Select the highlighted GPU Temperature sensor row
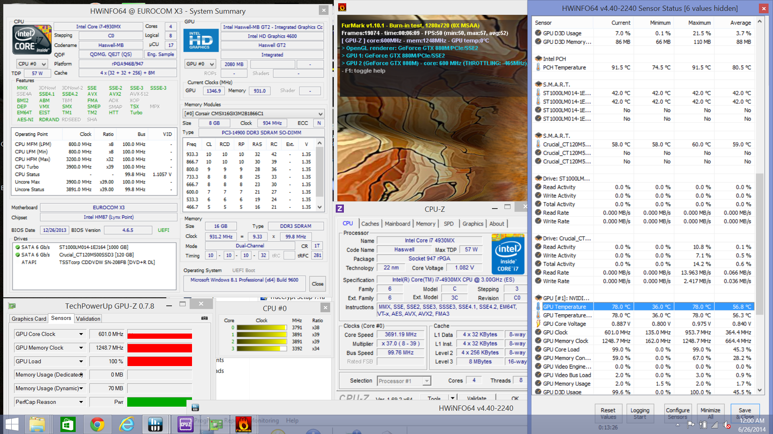This screenshot has width=773, height=434. click(644, 307)
